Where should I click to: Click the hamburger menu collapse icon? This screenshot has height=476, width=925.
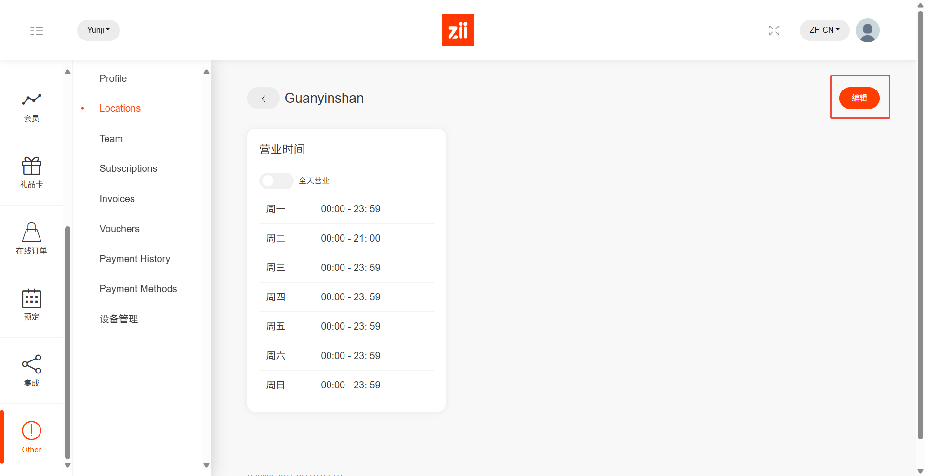click(37, 31)
